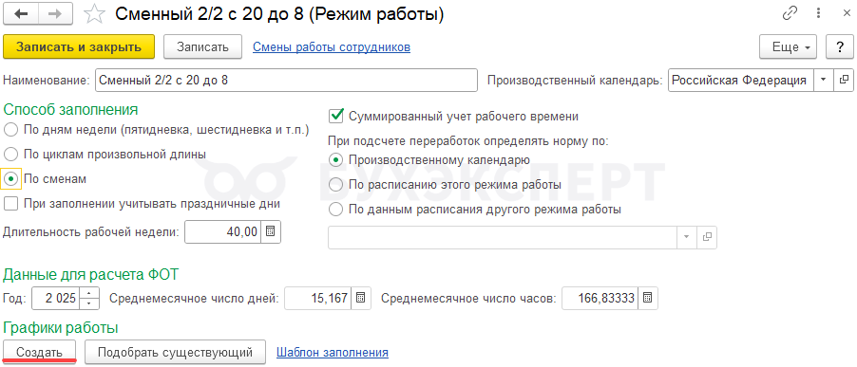Image resolution: width=857 pixels, height=367 pixels.
Task: Copy link via chain icon
Action: pos(790,14)
